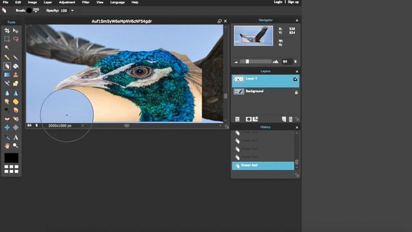Select the Smudge tool

click(7, 102)
